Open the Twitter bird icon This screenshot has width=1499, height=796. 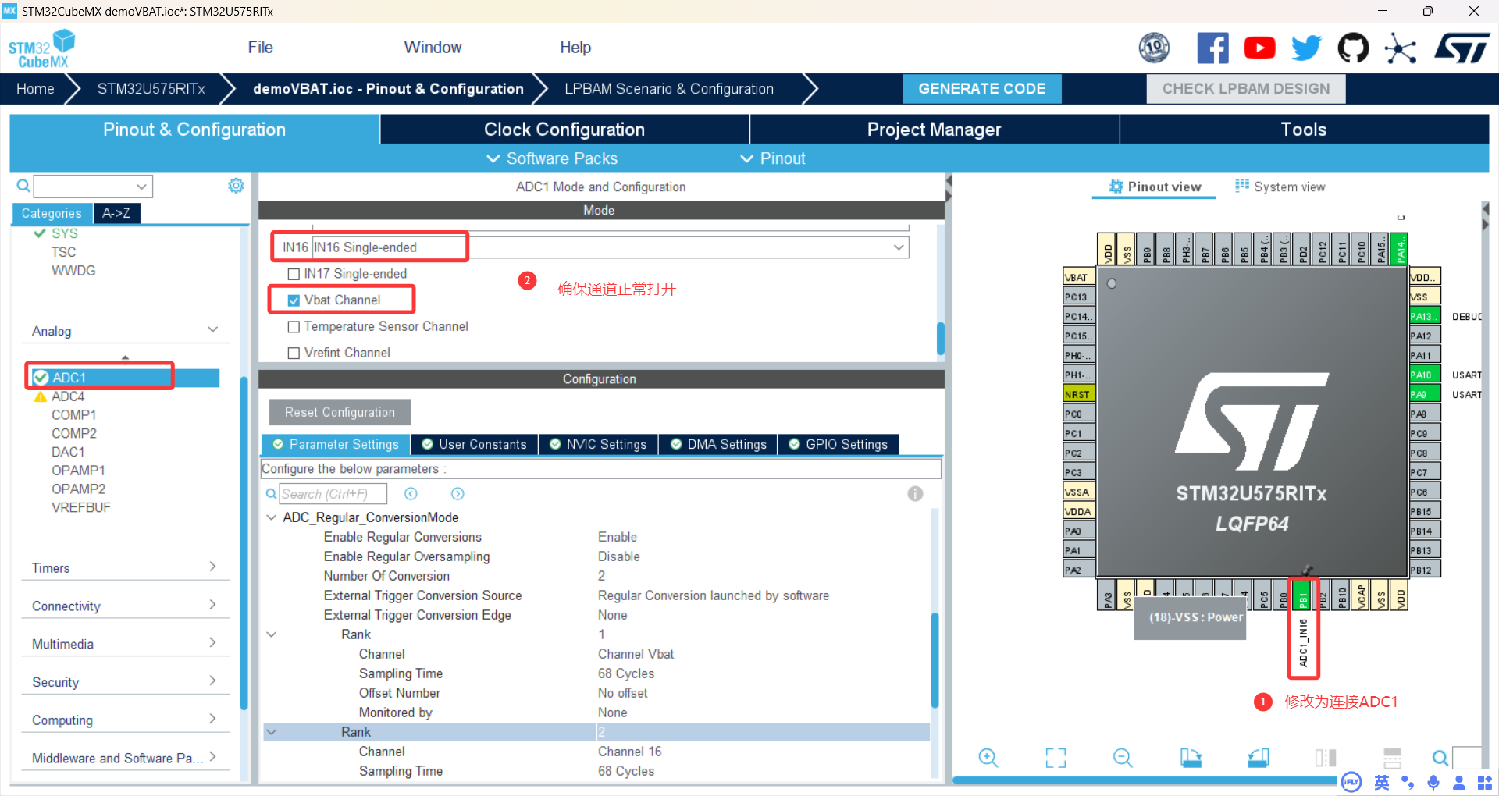[1306, 48]
